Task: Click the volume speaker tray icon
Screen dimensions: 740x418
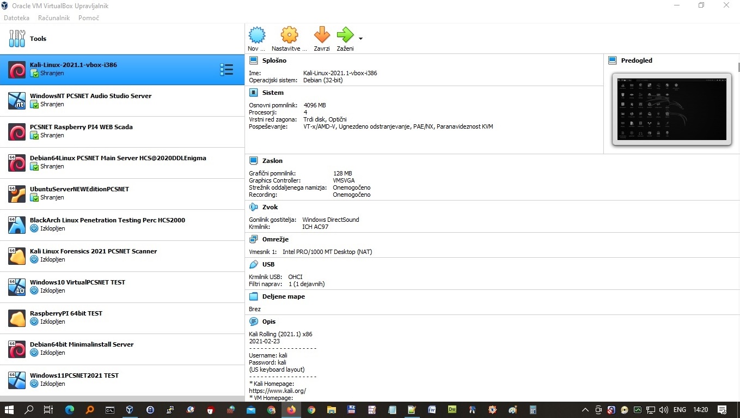Action: point(663,410)
